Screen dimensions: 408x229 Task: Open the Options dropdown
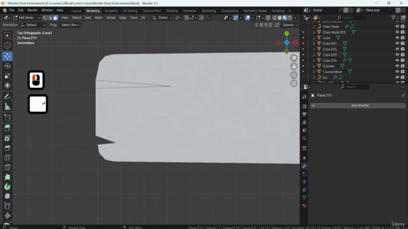point(290,25)
